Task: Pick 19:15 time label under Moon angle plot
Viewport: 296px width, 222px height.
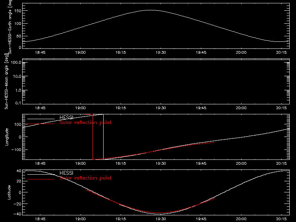Action: click(121, 108)
